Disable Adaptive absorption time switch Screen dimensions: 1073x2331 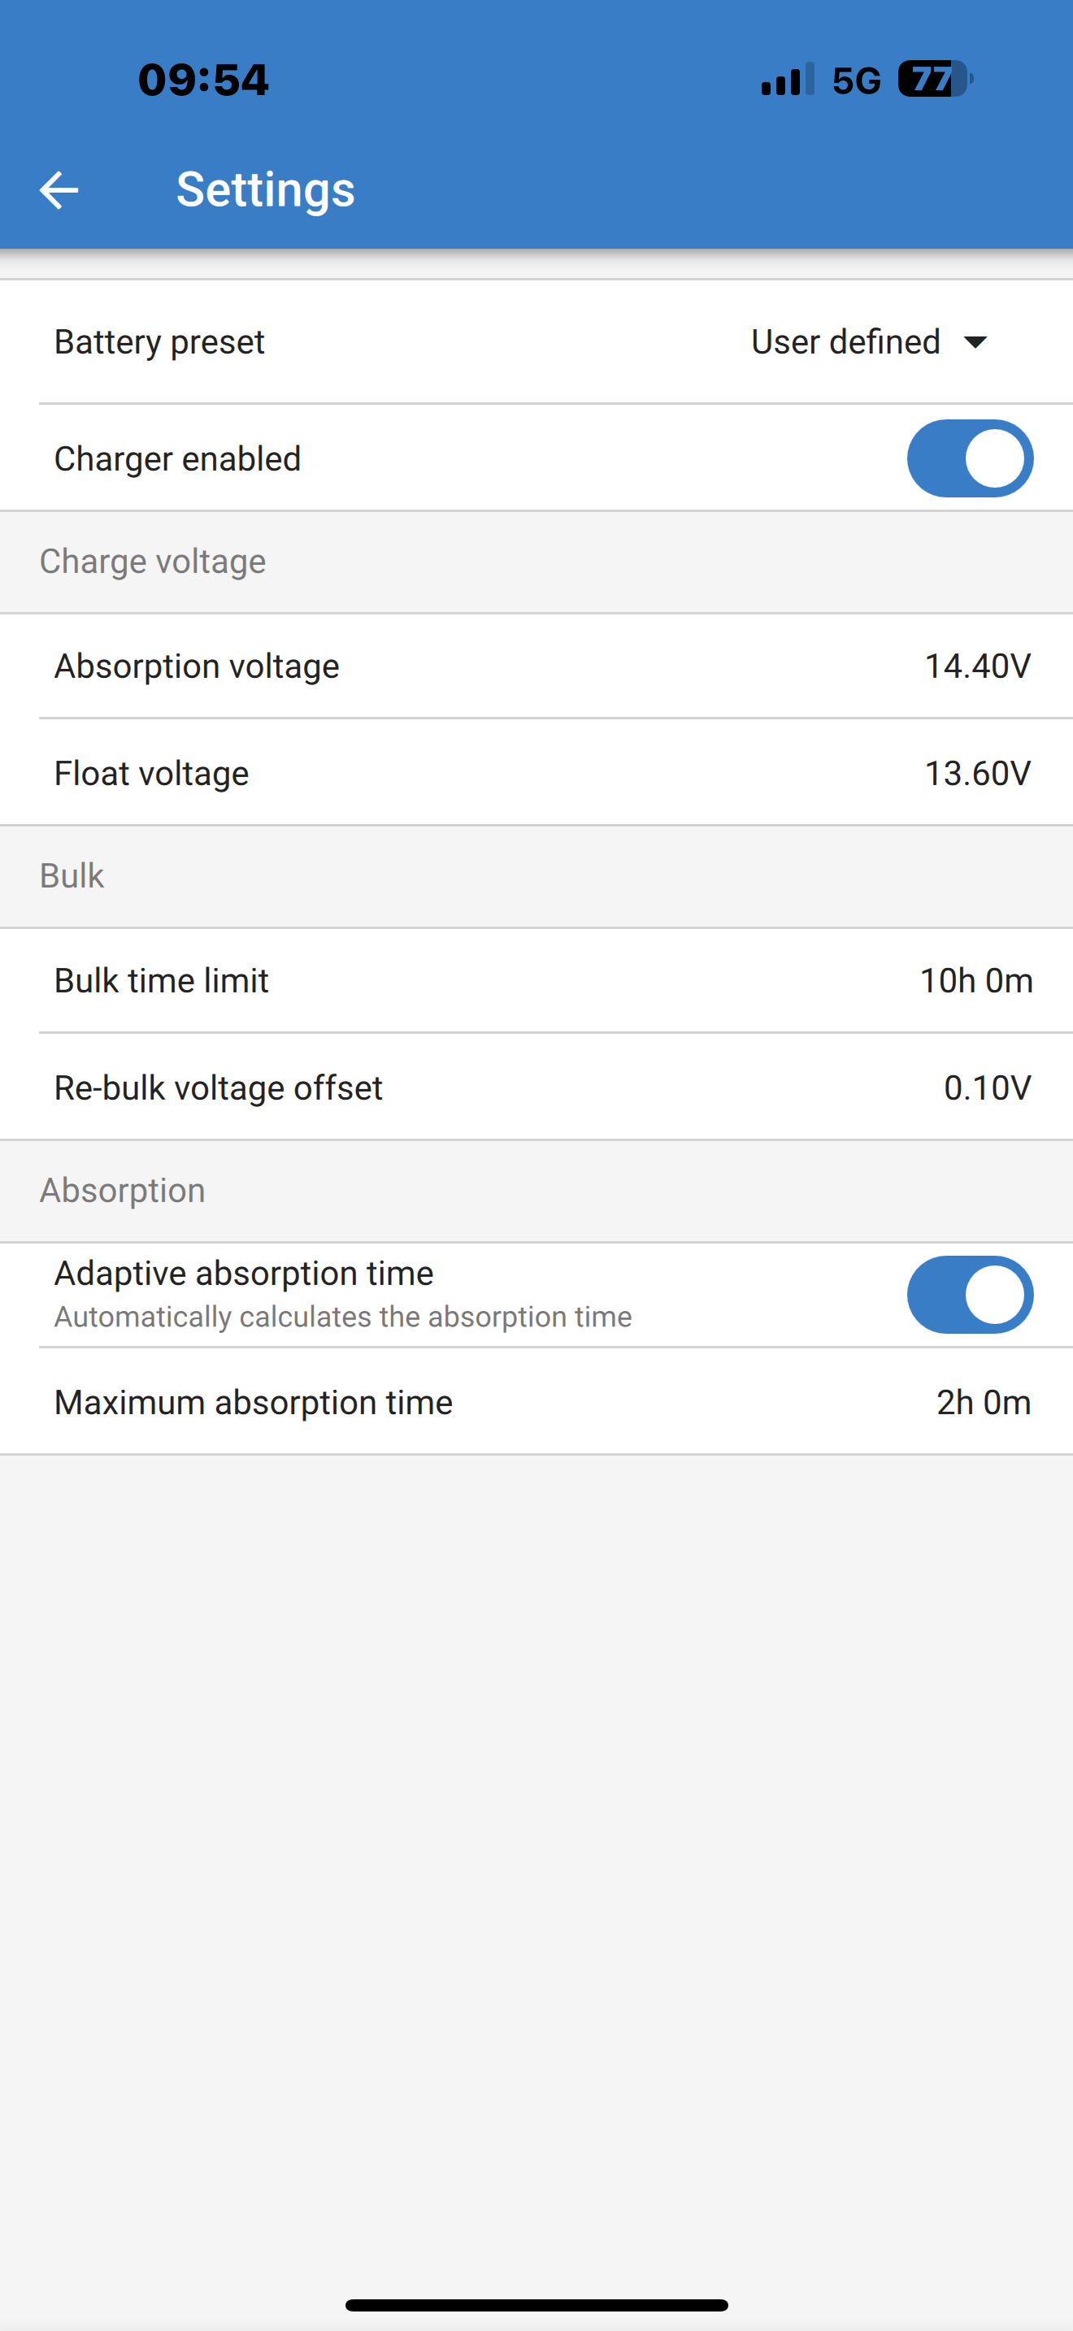coord(969,1295)
